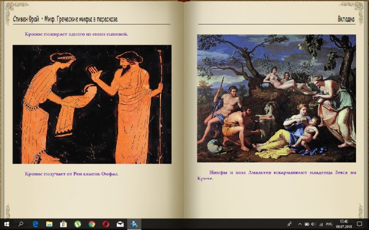Select the active e-book reader taskbar icon
Viewport: 369px width, 230px height.
coord(134,224)
